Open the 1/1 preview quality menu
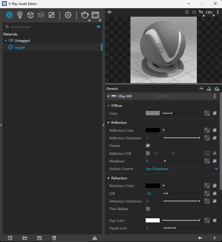222x242 pixels. (x=201, y=12)
